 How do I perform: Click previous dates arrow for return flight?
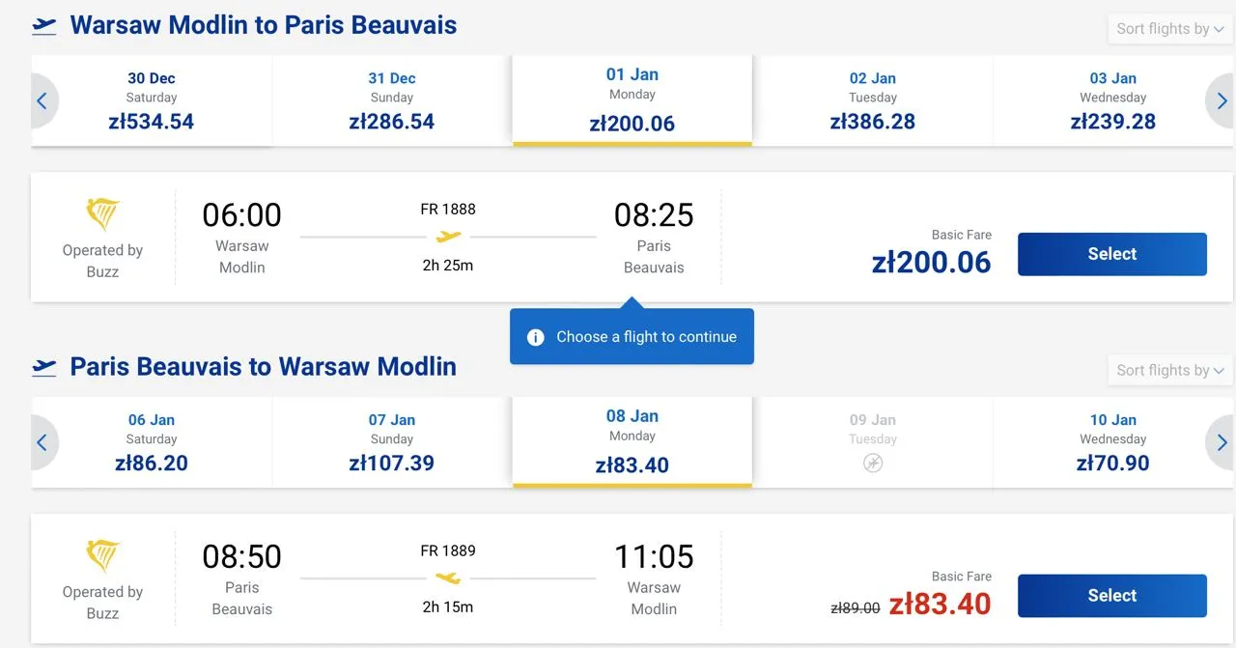pyautogui.click(x=42, y=442)
